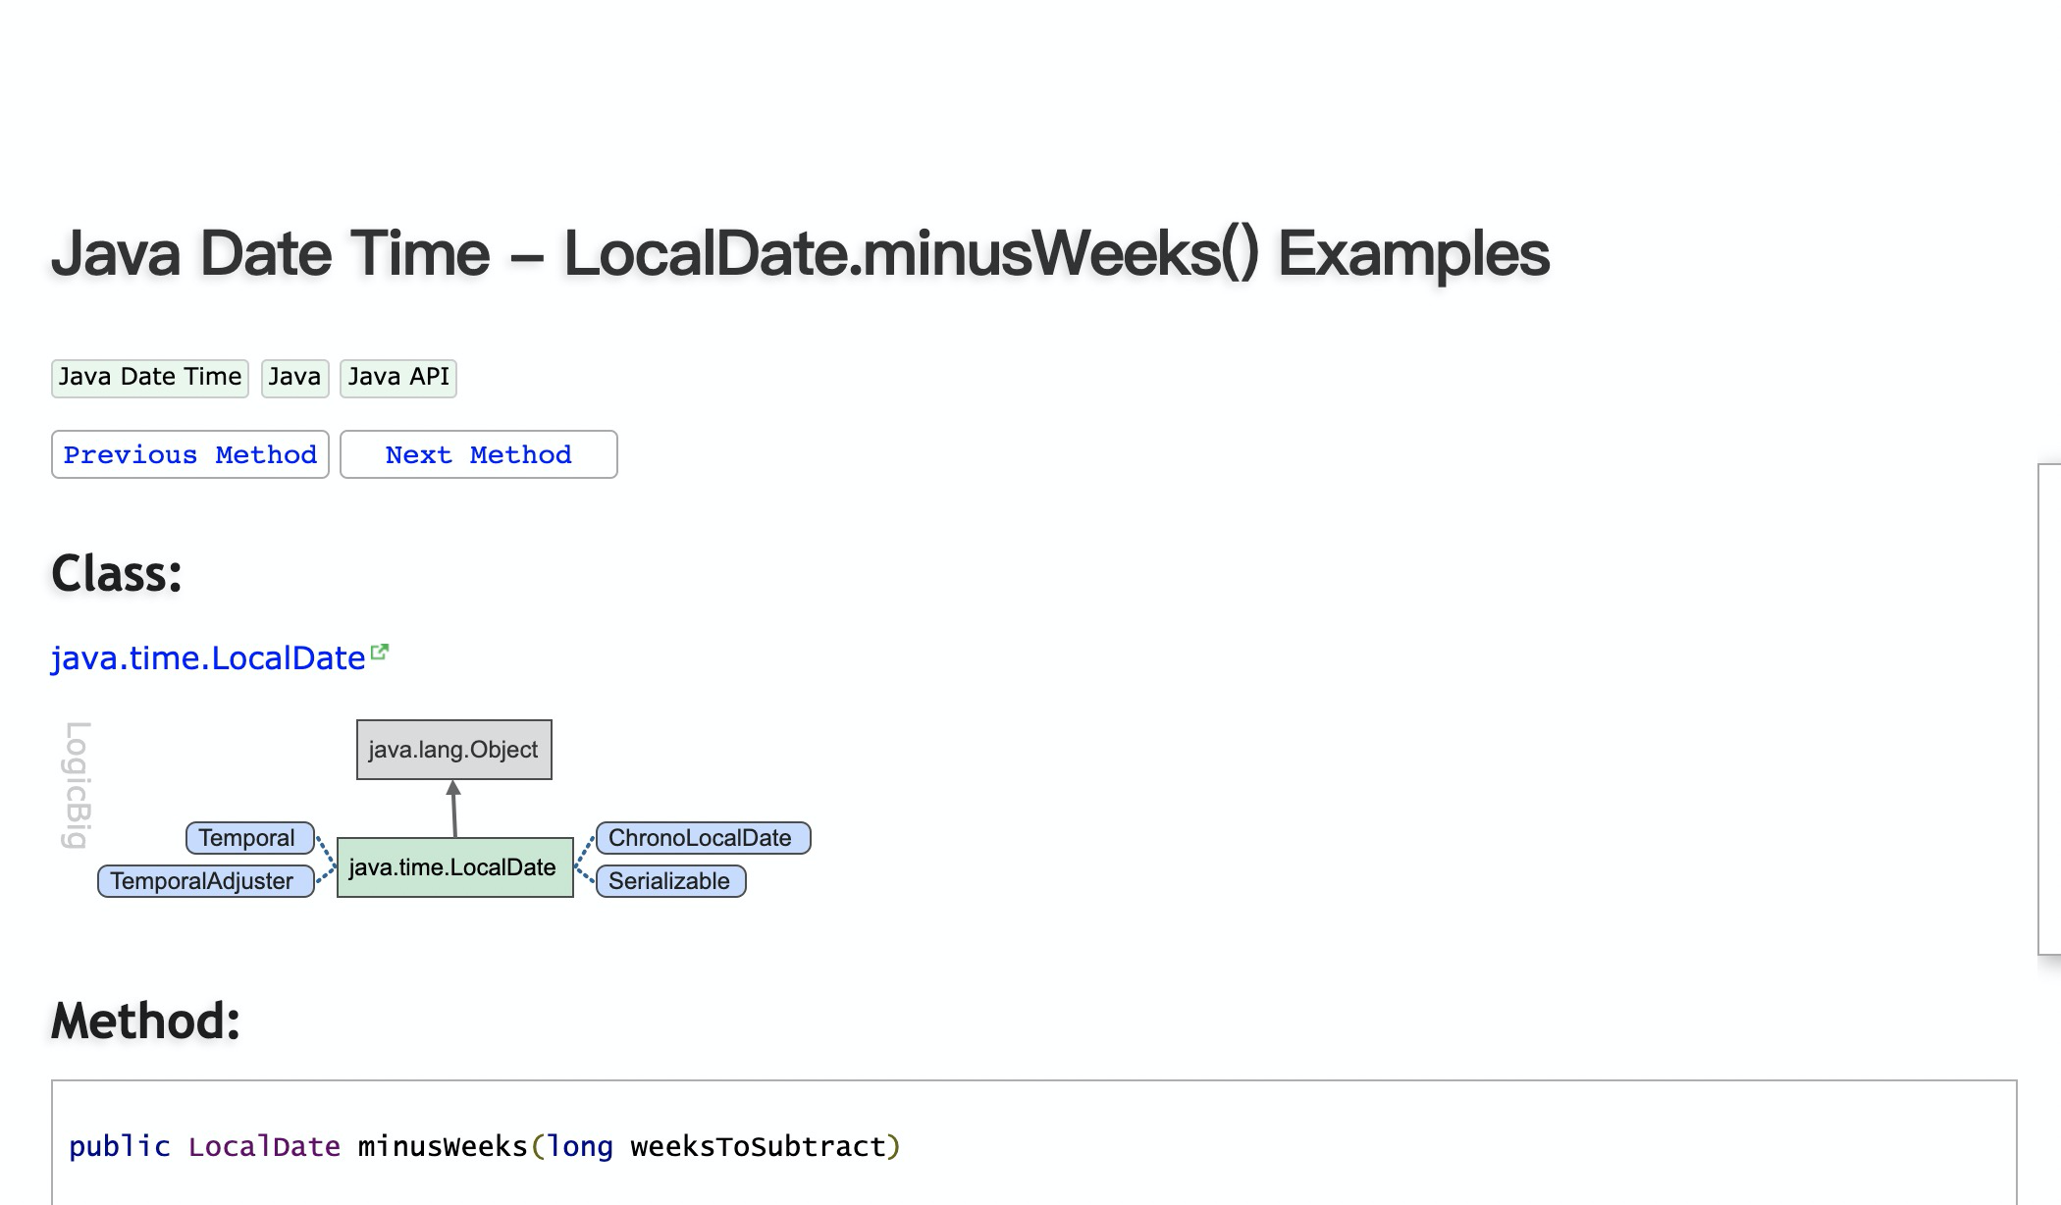Click the Serializable interface node
The width and height of the screenshot is (2061, 1205).
coord(670,881)
